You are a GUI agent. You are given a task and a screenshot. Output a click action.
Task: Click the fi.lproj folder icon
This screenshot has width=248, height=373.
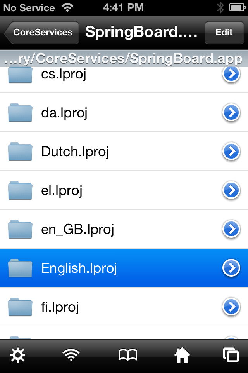point(20,307)
